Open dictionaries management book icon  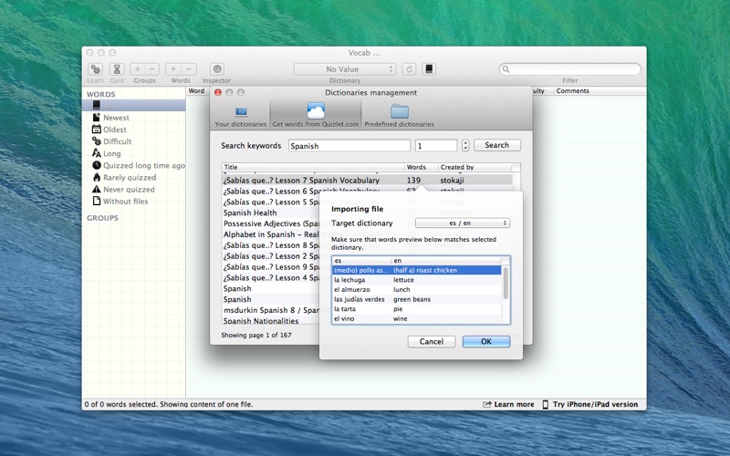point(429,69)
